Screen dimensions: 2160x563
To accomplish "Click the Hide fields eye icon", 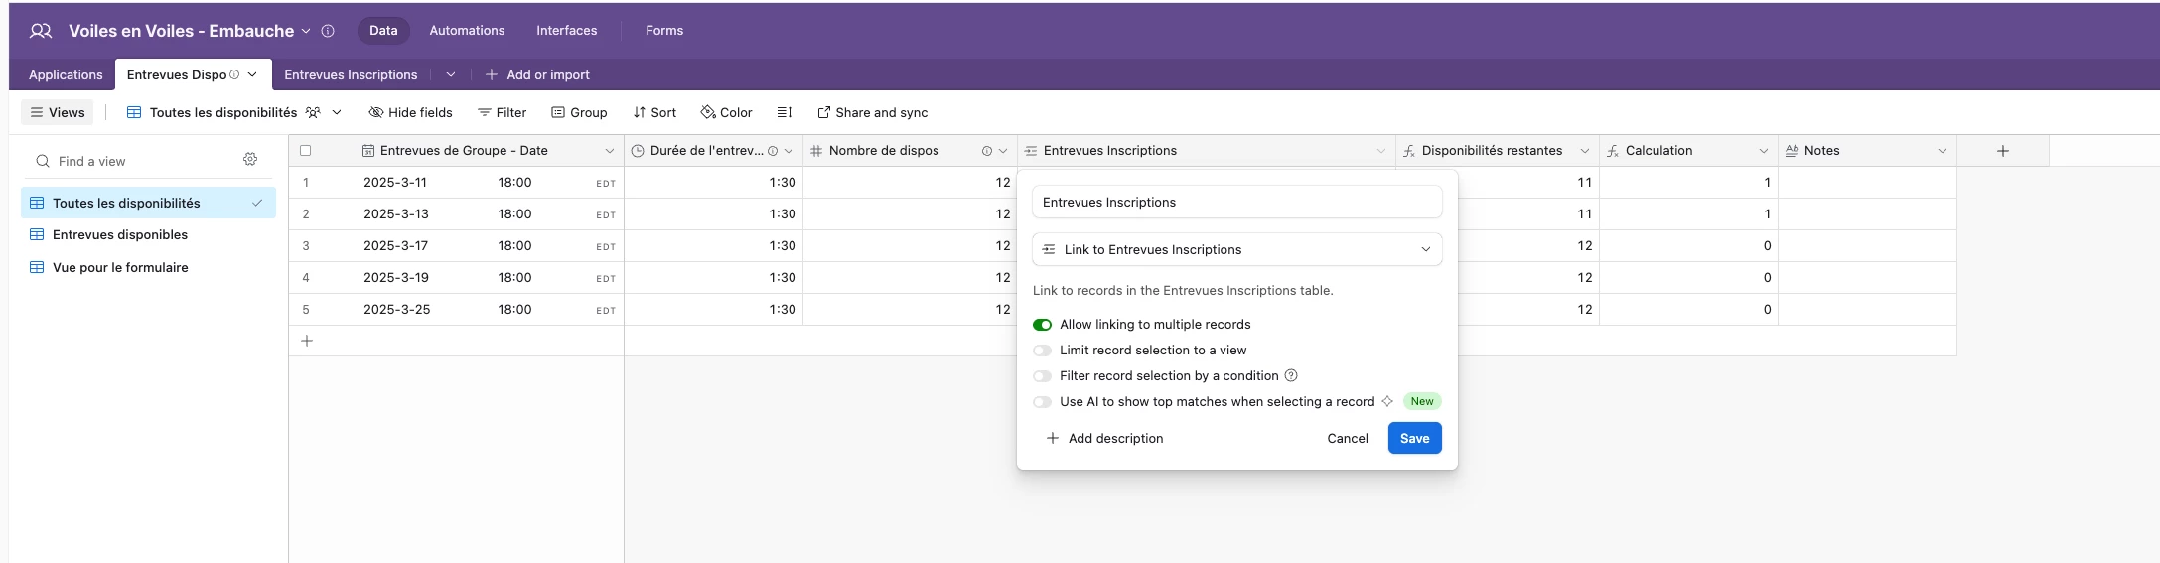I will pos(376,112).
